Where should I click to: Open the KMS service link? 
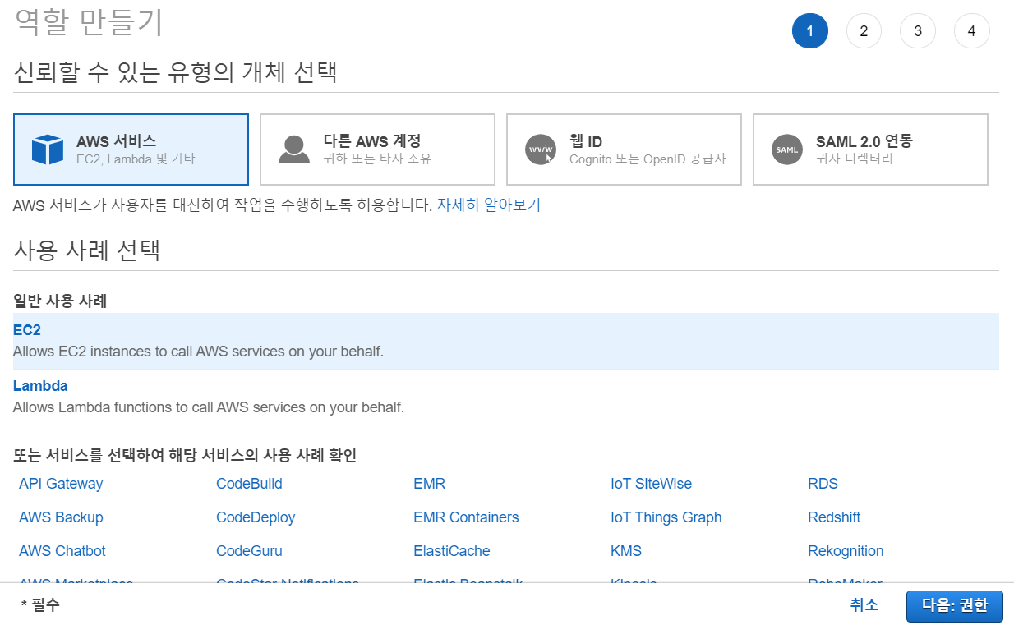(626, 551)
